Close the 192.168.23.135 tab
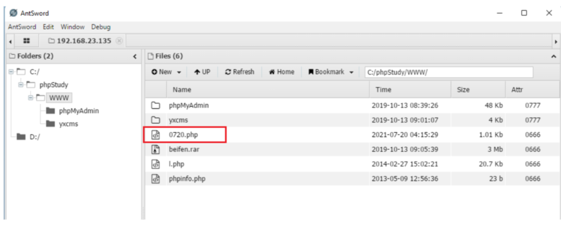561x229 pixels. pos(119,41)
